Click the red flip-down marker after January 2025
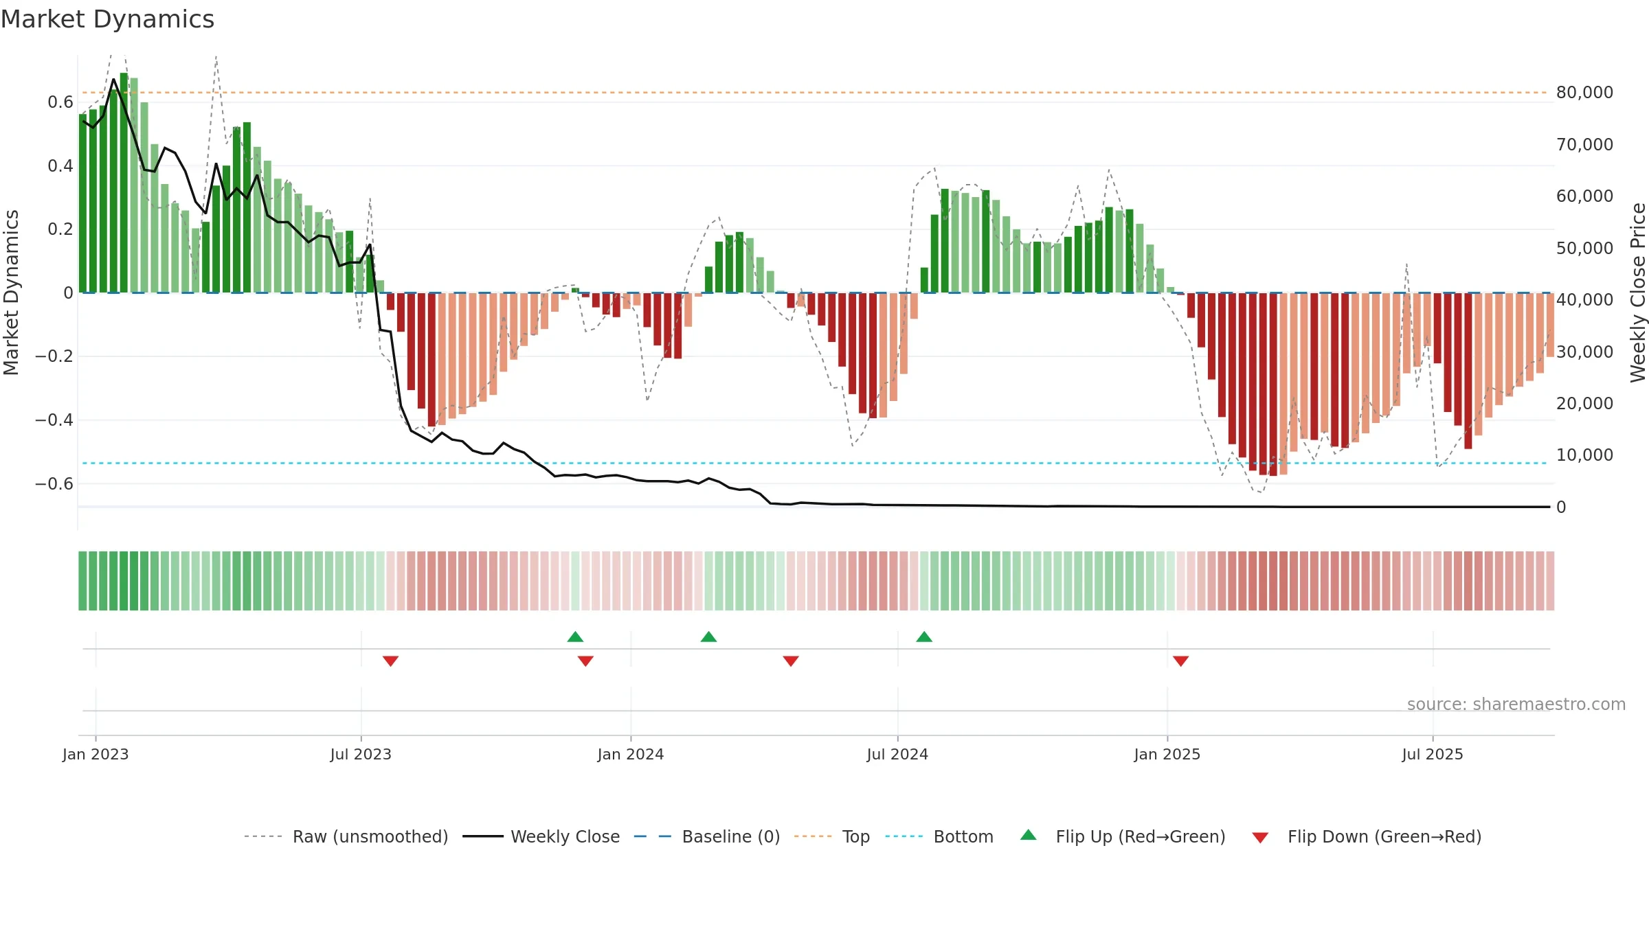Viewport: 1649px width, 927px height. (1180, 661)
